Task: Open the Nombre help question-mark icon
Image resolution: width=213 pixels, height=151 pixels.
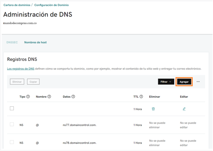Action: point(49,97)
